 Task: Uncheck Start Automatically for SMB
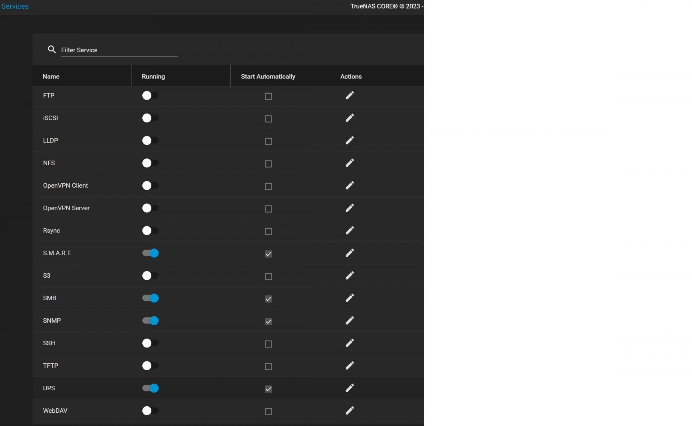(268, 299)
